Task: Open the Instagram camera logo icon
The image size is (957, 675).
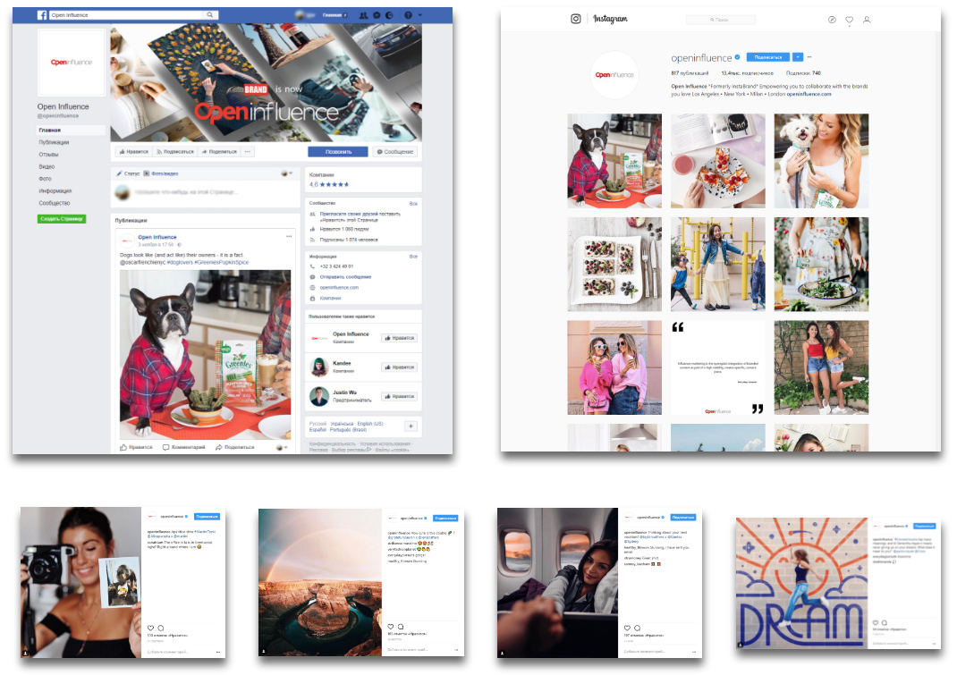Action: point(576,19)
